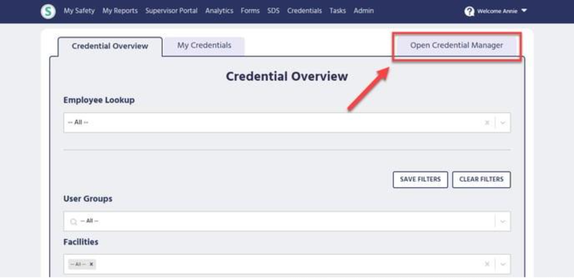Click the User Groups label

[x=88, y=199]
